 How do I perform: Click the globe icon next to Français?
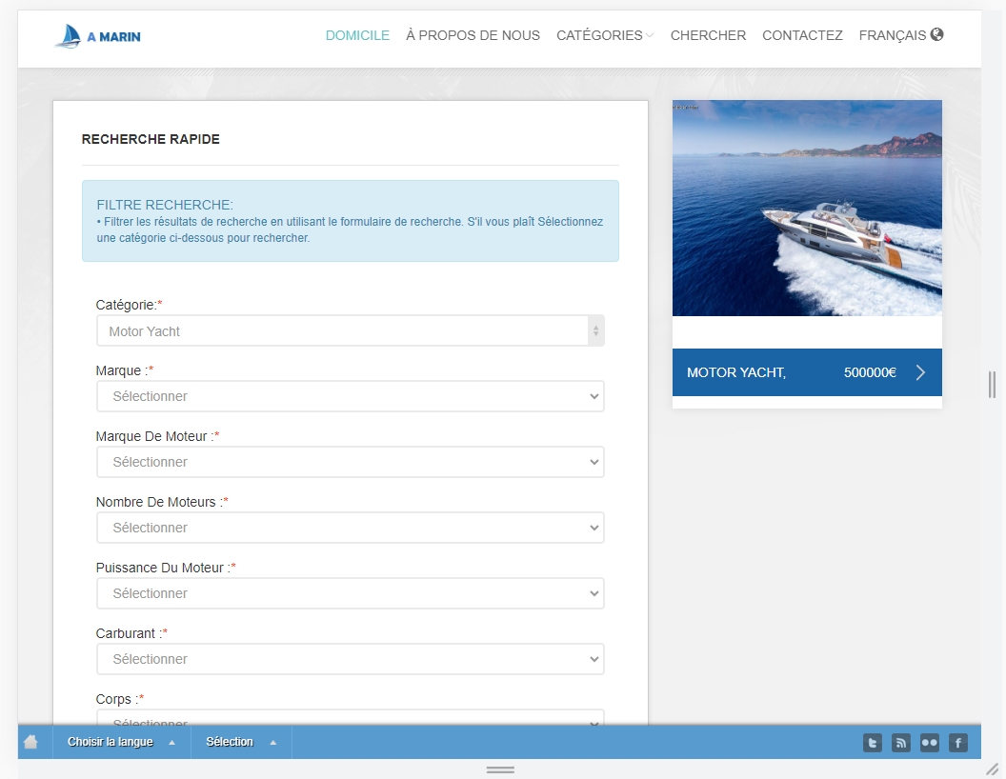coord(936,34)
